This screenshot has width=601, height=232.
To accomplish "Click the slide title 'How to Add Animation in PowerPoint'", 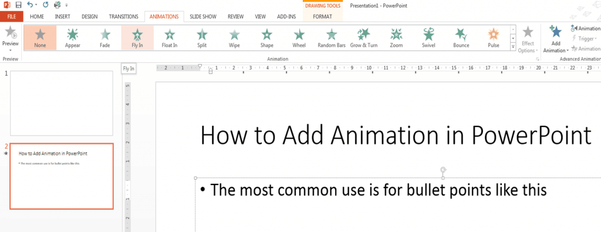I will point(396,135).
